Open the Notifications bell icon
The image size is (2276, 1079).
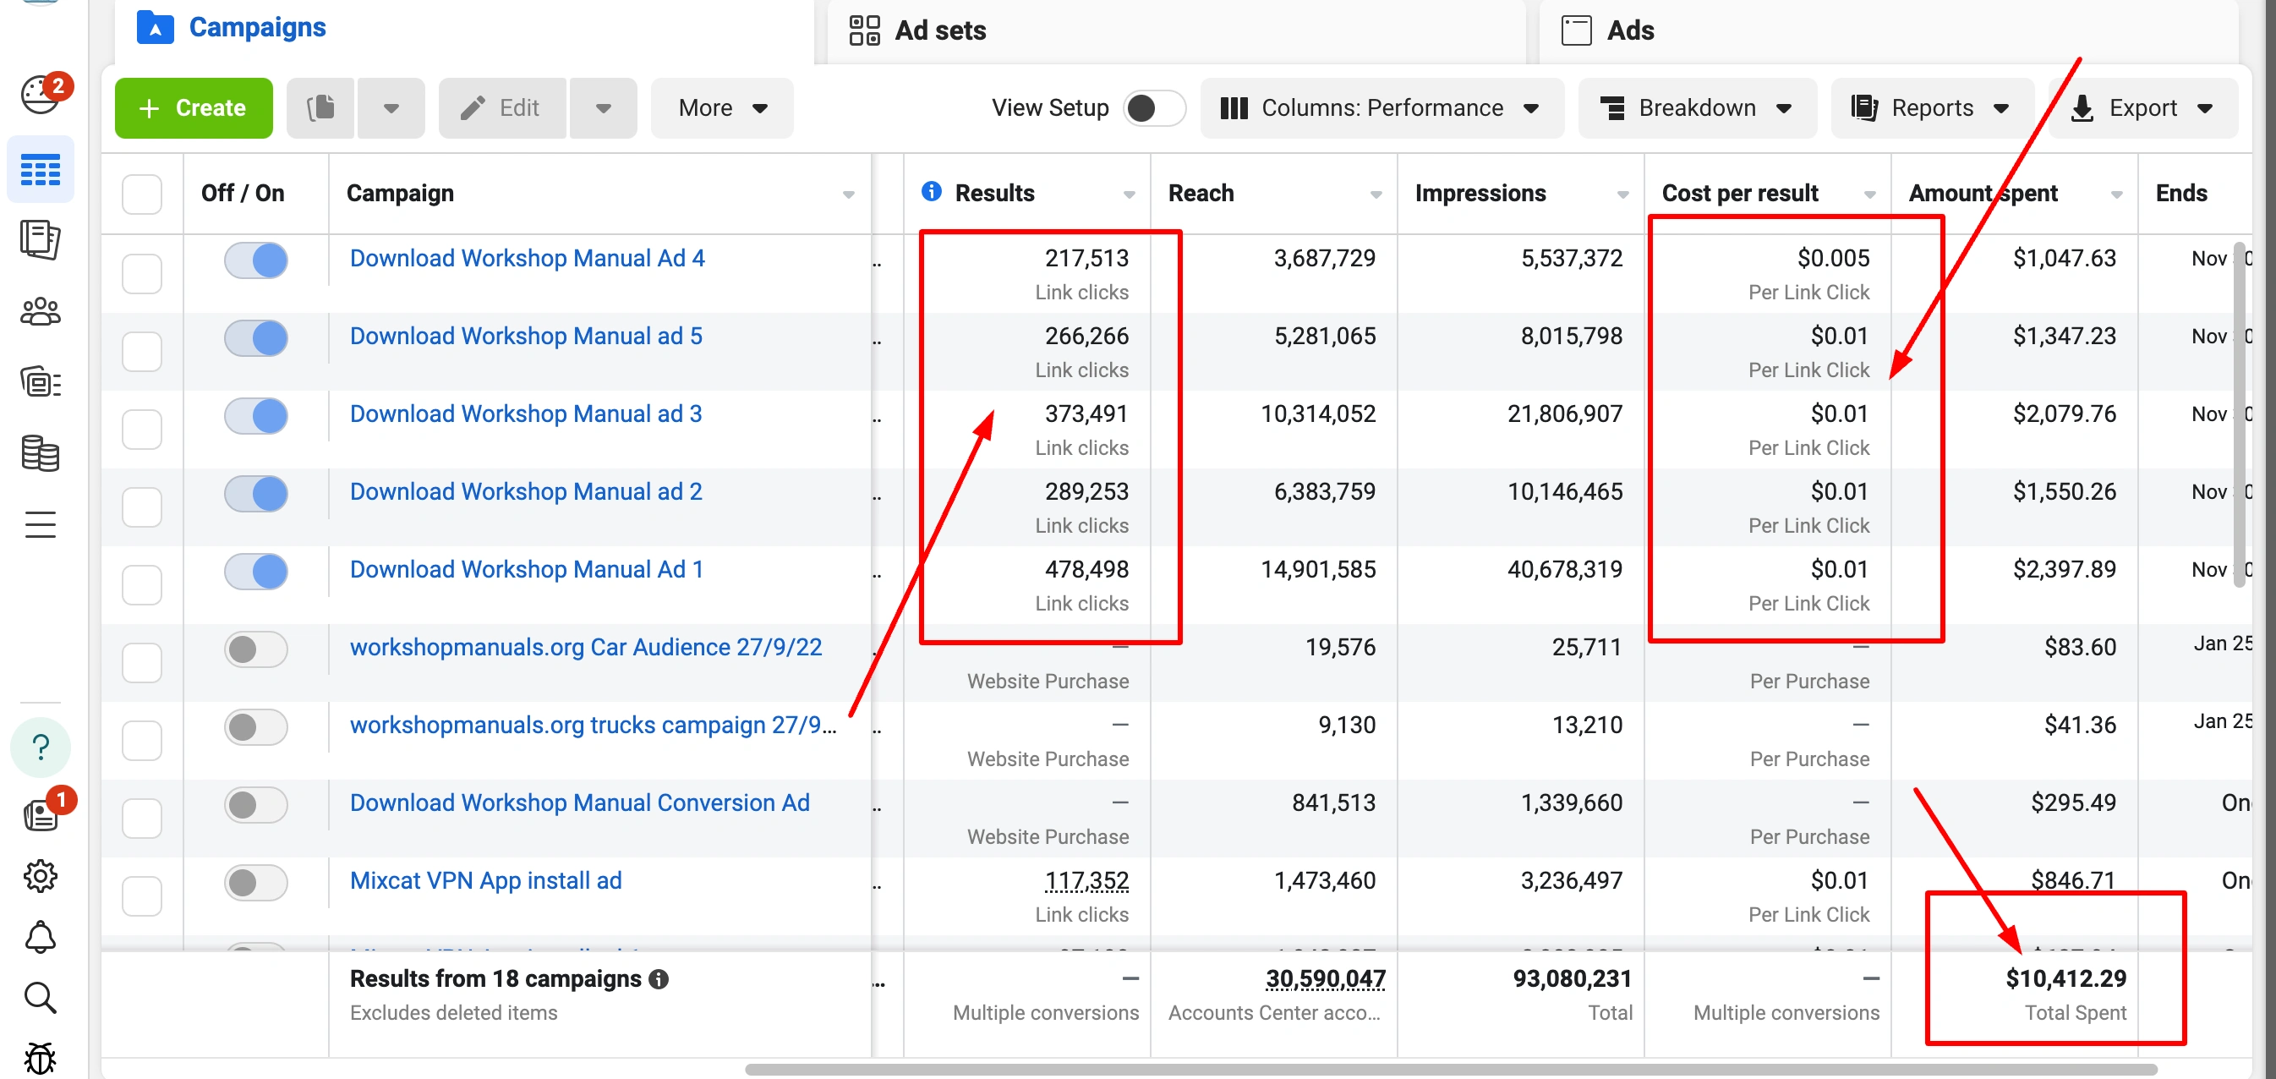(40, 937)
